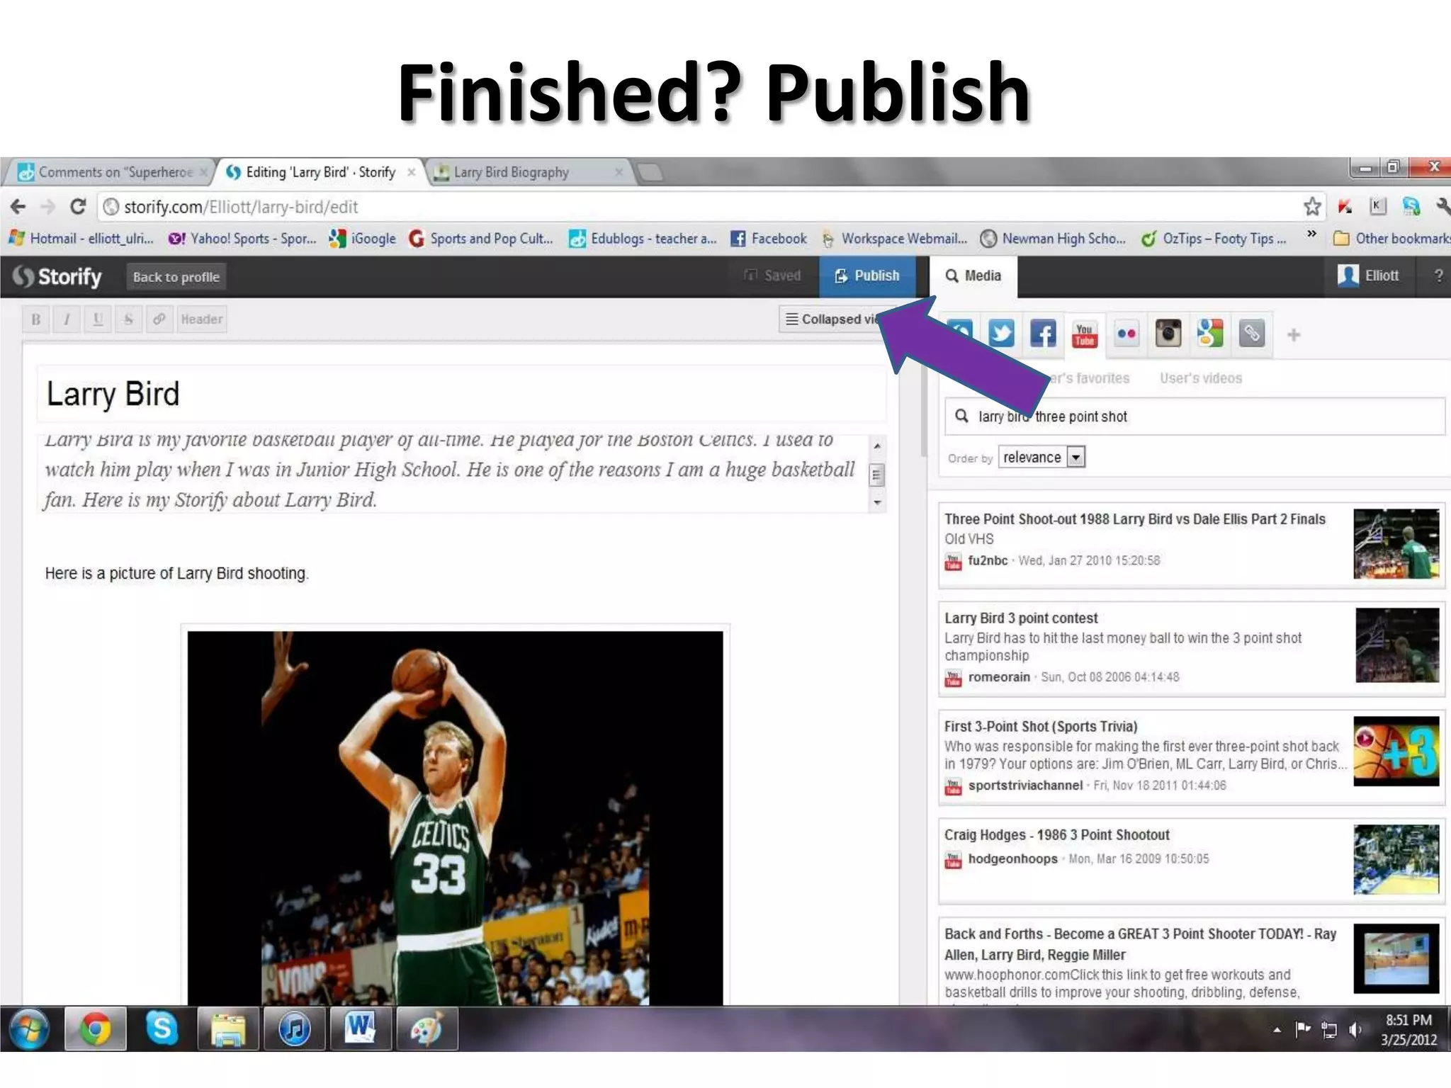The height and width of the screenshot is (1088, 1451).
Task: Toggle bold text formatting
Action: pos(35,319)
